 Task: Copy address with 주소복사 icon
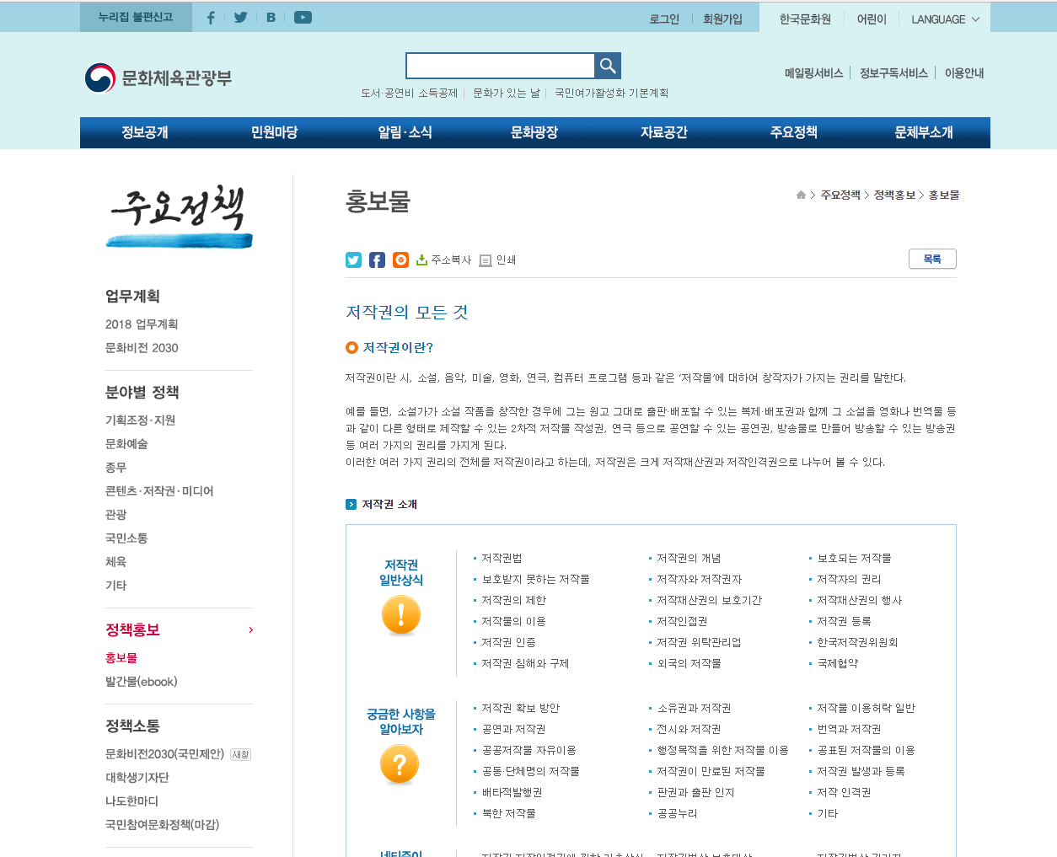coord(443,260)
